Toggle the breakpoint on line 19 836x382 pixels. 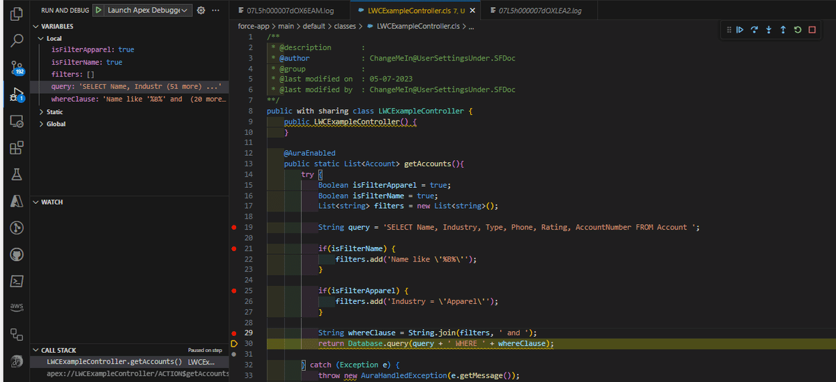234,228
